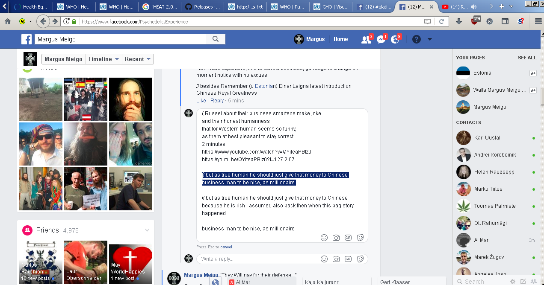This screenshot has height=285, width=544.
Task: Click the Help question mark icon
Action: point(416,39)
